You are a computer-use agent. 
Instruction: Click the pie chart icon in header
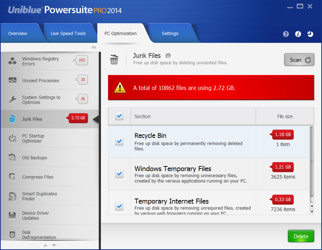(x=310, y=34)
